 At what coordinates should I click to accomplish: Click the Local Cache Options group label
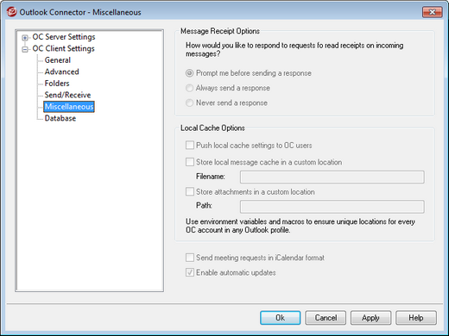coord(212,128)
